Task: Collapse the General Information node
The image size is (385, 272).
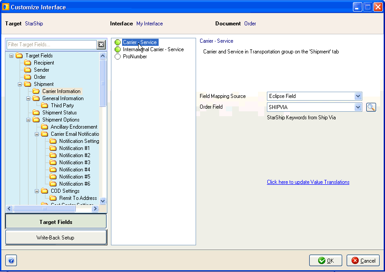Action: tap(28, 98)
